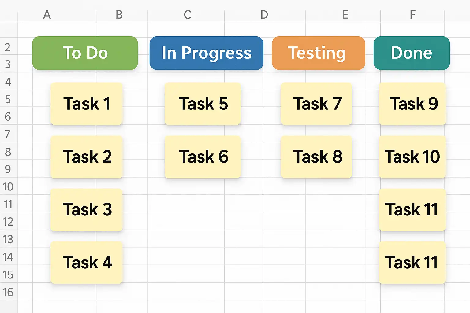Open the Task 1 card
The width and height of the screenshot is (470, 313).
(87, 104)
